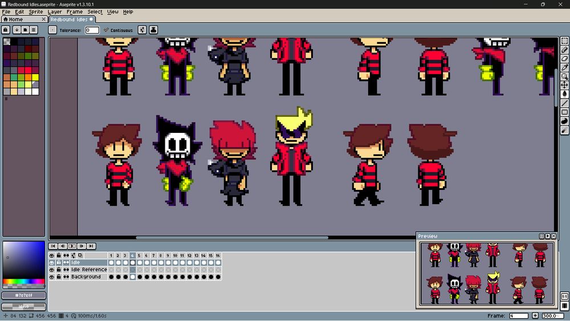The height and width of the screenshot is (321, 570).
Task: Go to next frame button
Action: point(82,246)
